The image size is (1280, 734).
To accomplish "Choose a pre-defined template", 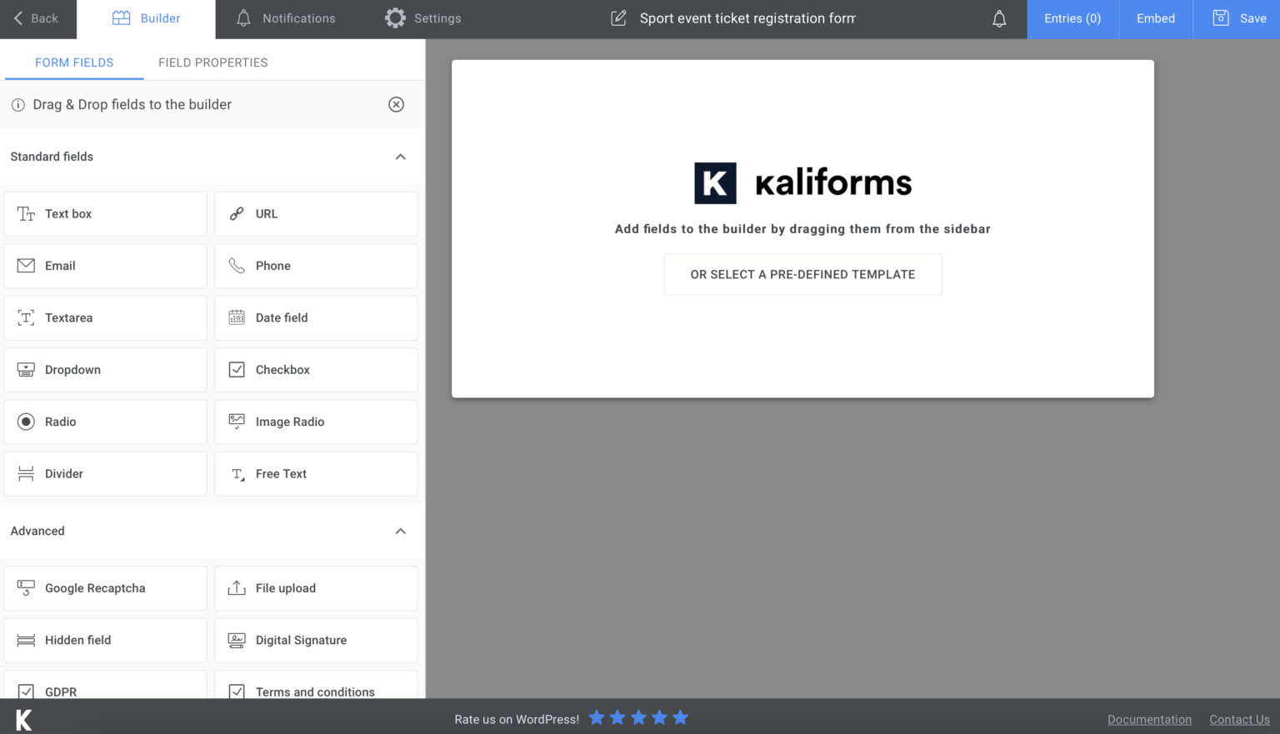I will coord(802,273).
